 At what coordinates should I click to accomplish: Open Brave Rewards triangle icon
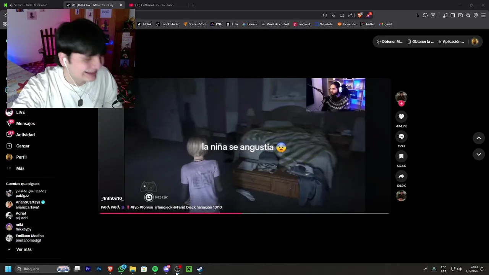[369, 15]
